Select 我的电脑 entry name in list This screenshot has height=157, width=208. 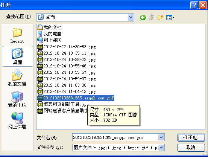tap(52, 34)
